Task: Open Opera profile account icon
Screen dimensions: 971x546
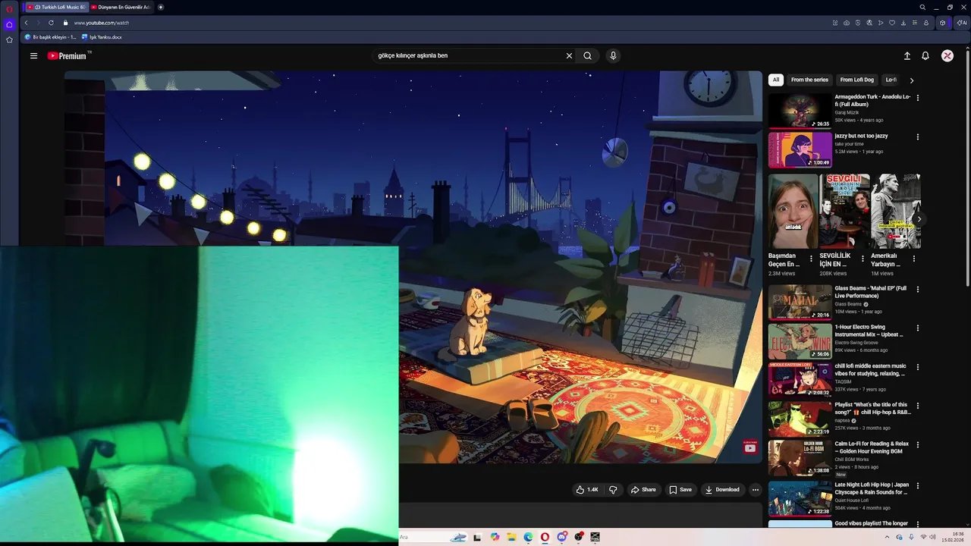Action: point(926,23)
